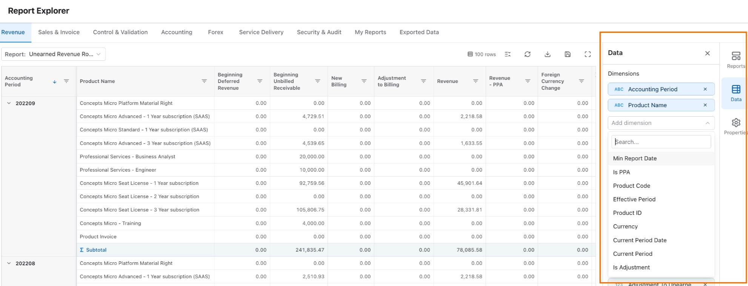Open the Report selector dropdown

53,54
